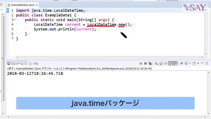Click the blue marker beside line 1
The image size is (211, 119).
8,10
